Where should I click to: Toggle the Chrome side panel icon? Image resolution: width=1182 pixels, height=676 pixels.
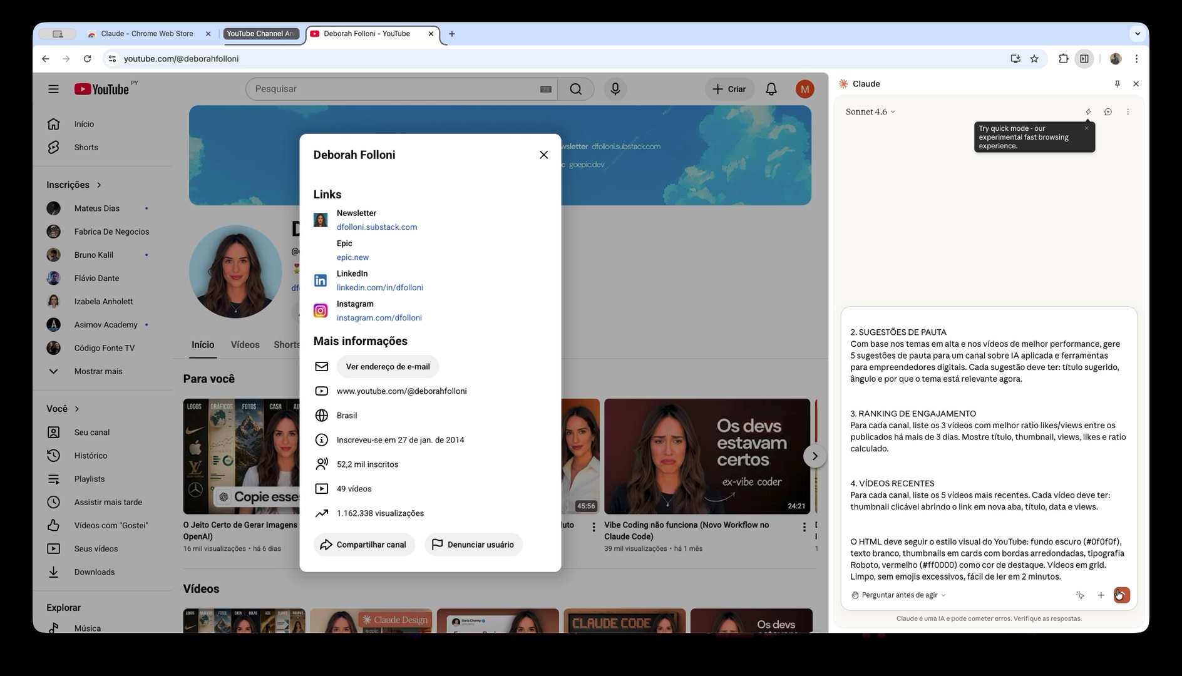[1084, 59]
